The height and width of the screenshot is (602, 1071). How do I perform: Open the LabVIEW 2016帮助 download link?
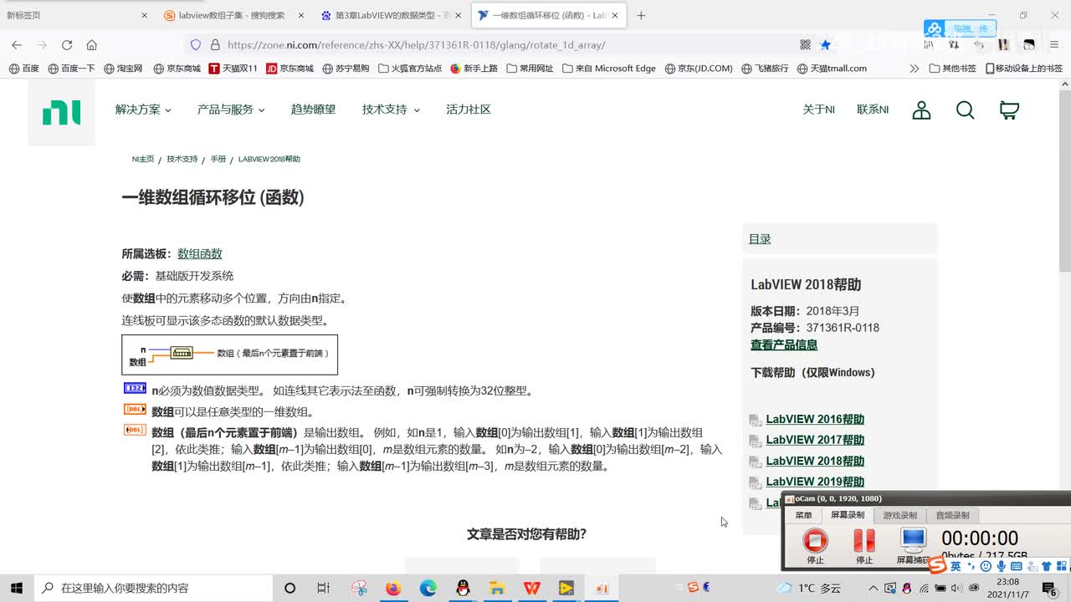[x=815, y=419]
